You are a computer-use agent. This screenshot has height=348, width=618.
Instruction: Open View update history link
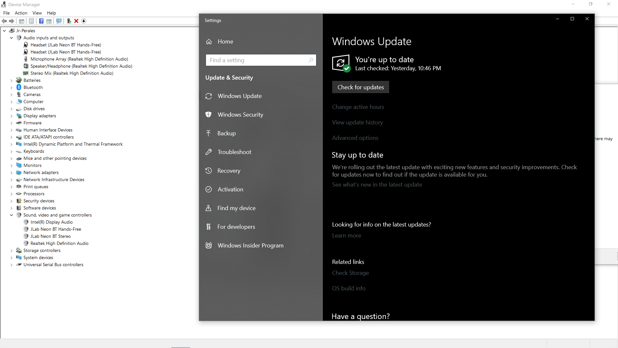358,122
